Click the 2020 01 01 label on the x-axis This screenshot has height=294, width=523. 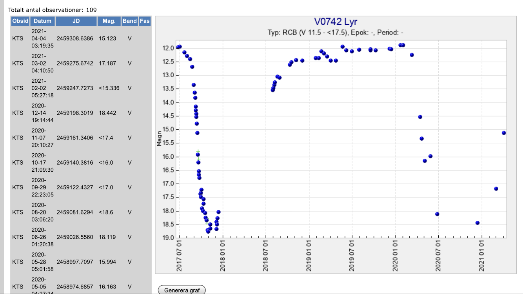395,256
